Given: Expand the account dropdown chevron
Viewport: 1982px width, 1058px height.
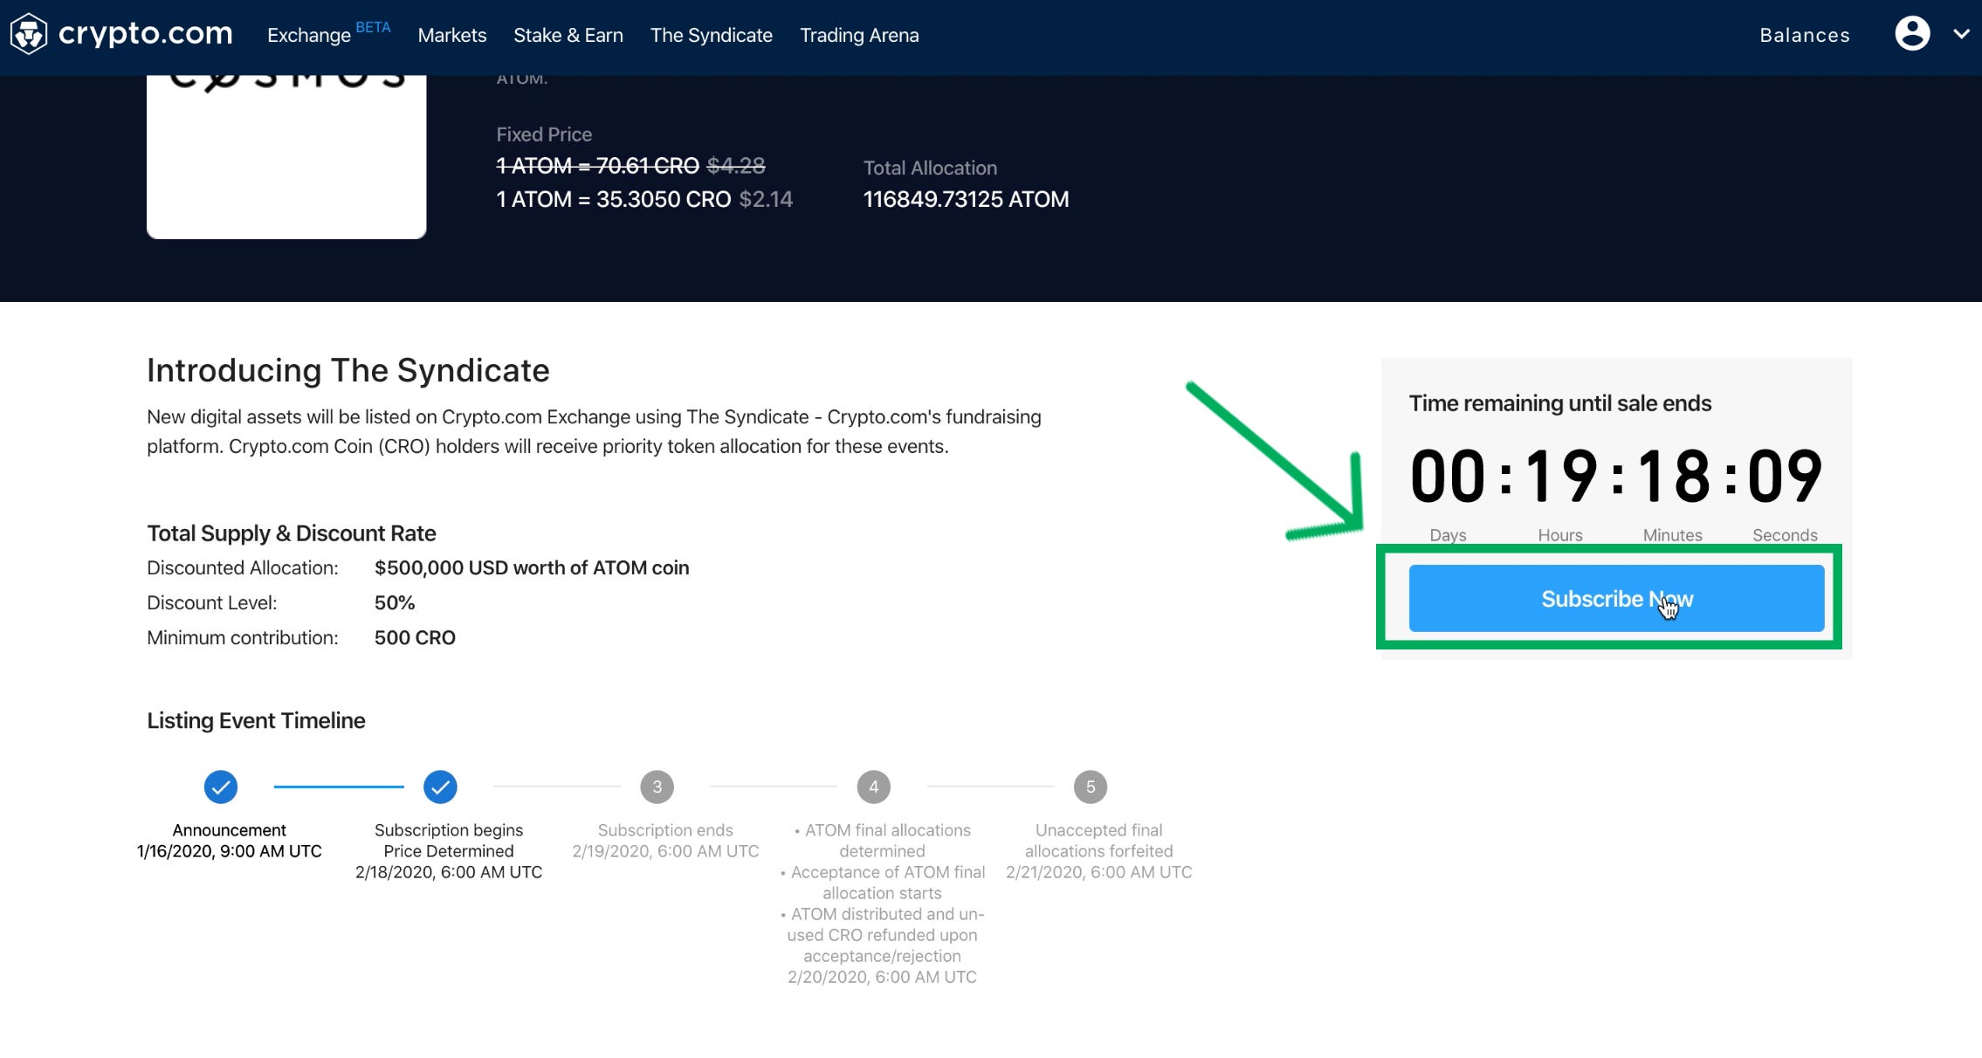Looking at the screenshot, I should pos(1961,34).
